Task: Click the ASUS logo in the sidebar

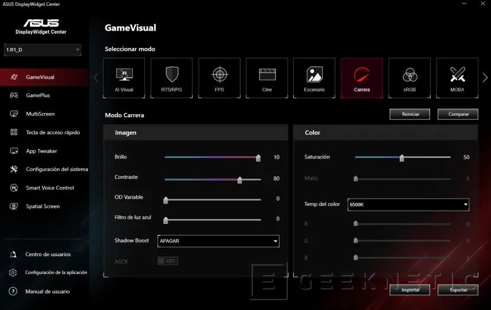Action: (41, 23)
